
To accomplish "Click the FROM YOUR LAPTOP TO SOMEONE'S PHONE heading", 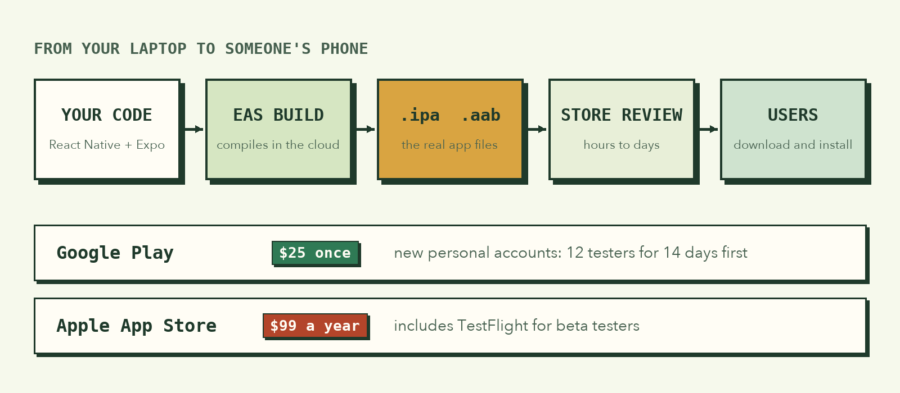I will point(201,49).
